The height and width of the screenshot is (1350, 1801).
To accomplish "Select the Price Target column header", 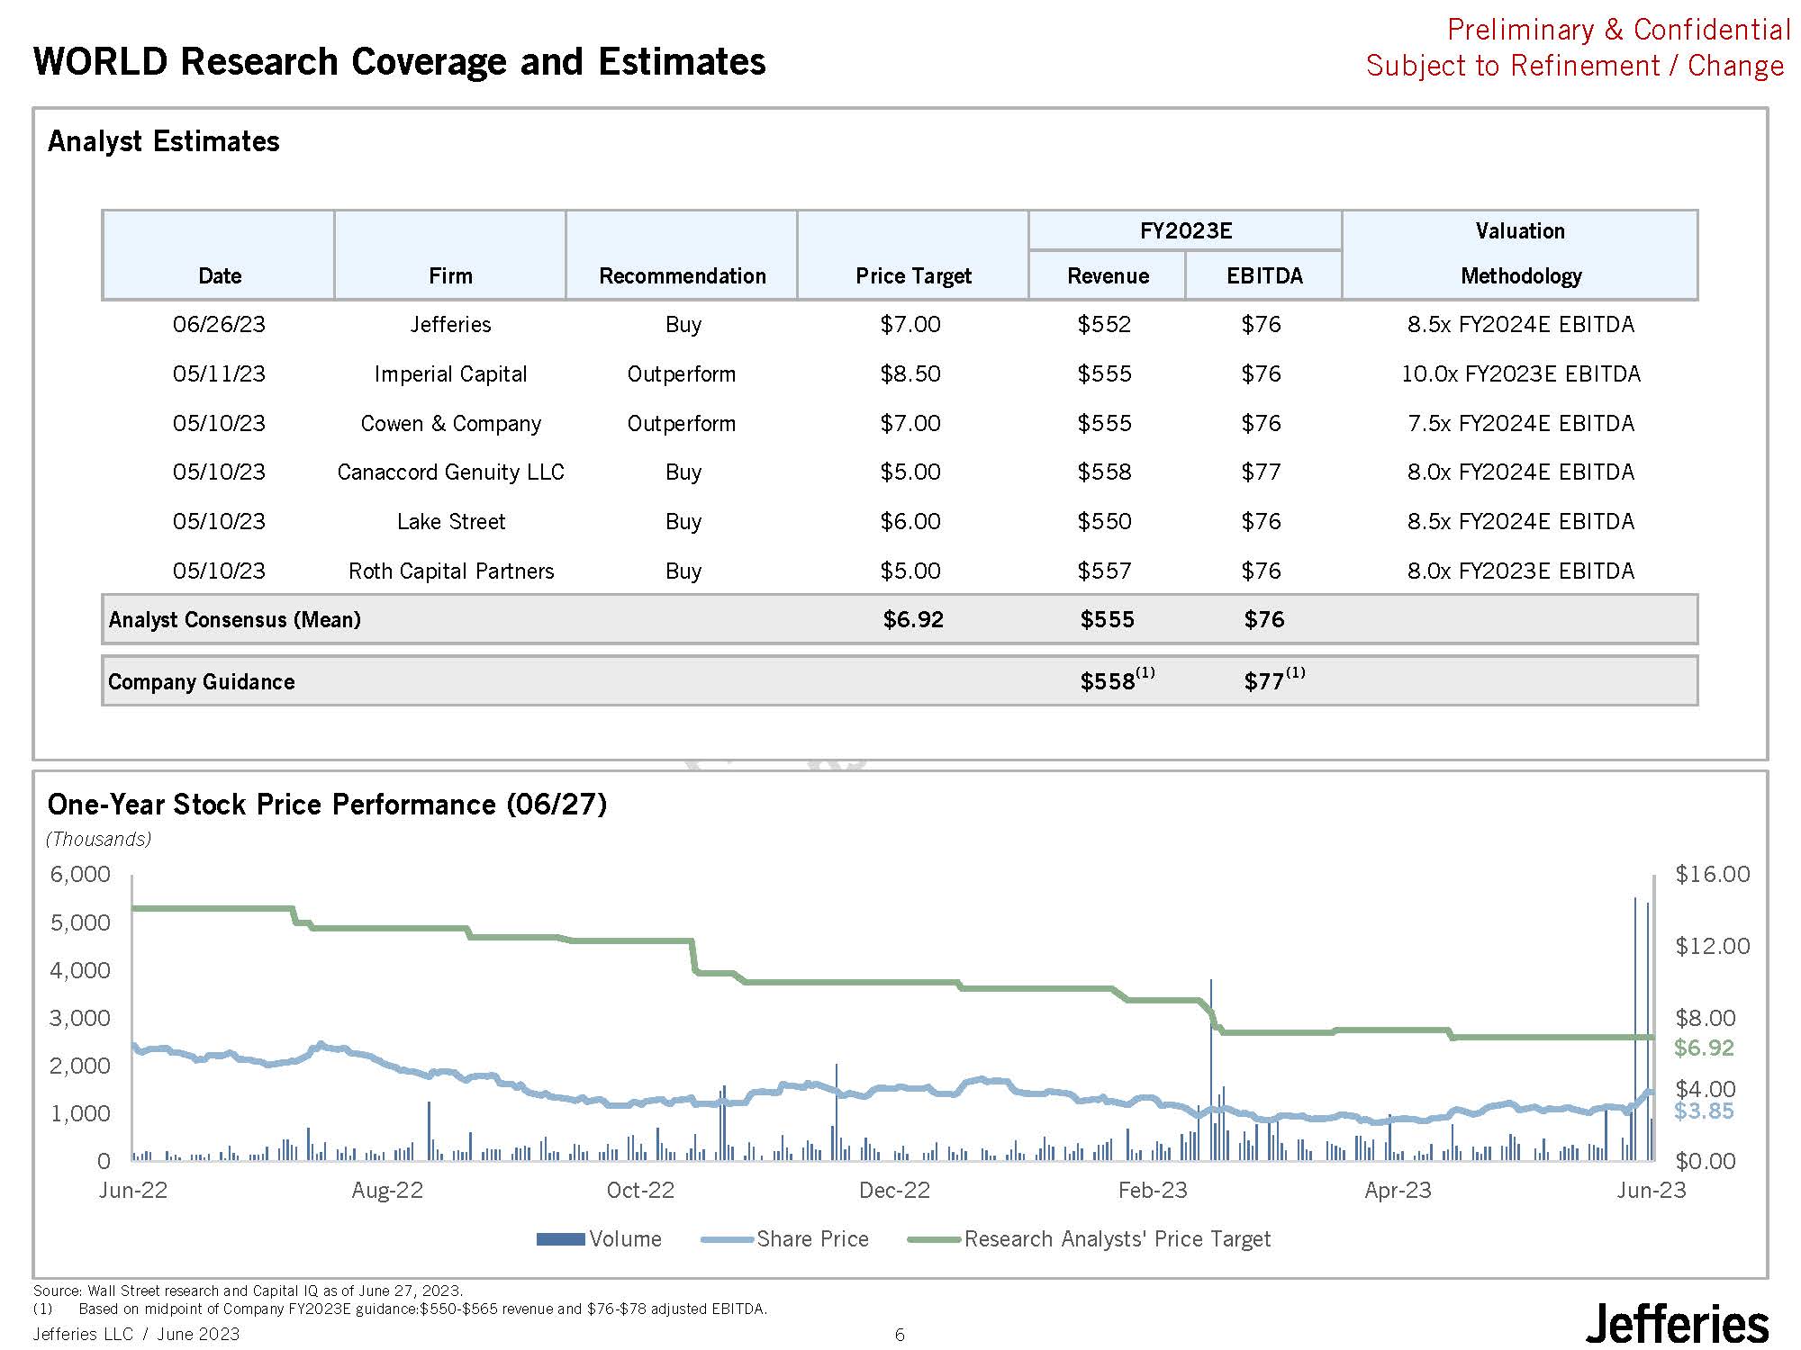I will (x=913, y=275).
